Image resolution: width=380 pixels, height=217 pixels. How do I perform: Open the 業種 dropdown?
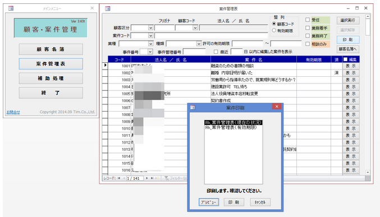pyautogui.click(x=150, y=44)
